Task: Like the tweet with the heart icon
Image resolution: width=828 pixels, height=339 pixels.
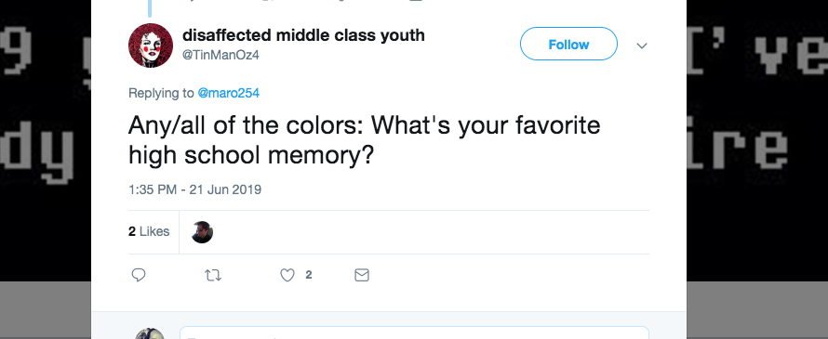Action: click(x=287, y=275)
